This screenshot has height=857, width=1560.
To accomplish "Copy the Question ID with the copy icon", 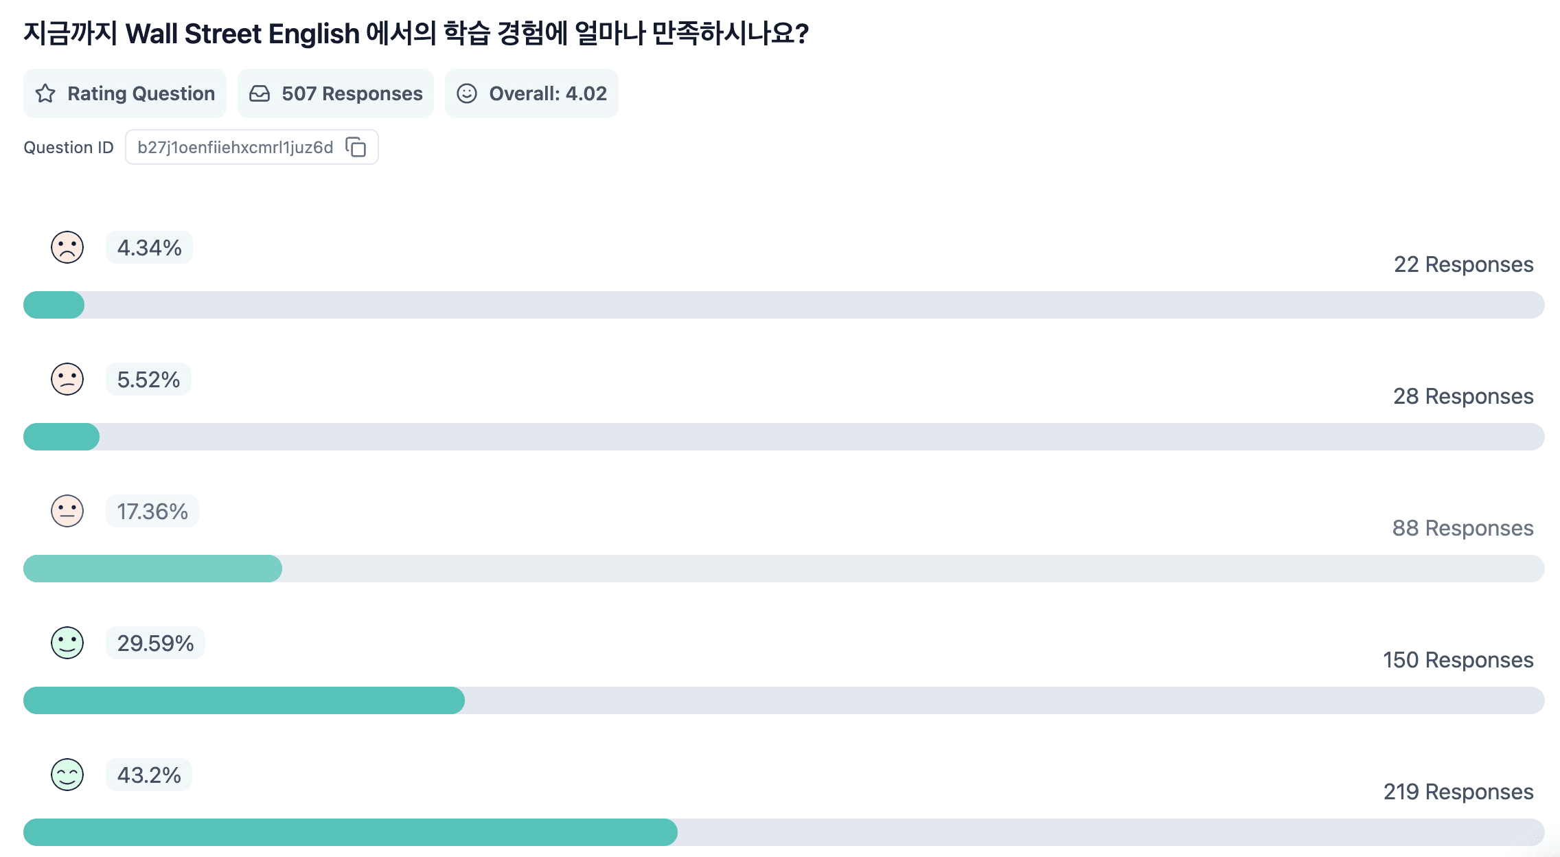I will 356,147.
